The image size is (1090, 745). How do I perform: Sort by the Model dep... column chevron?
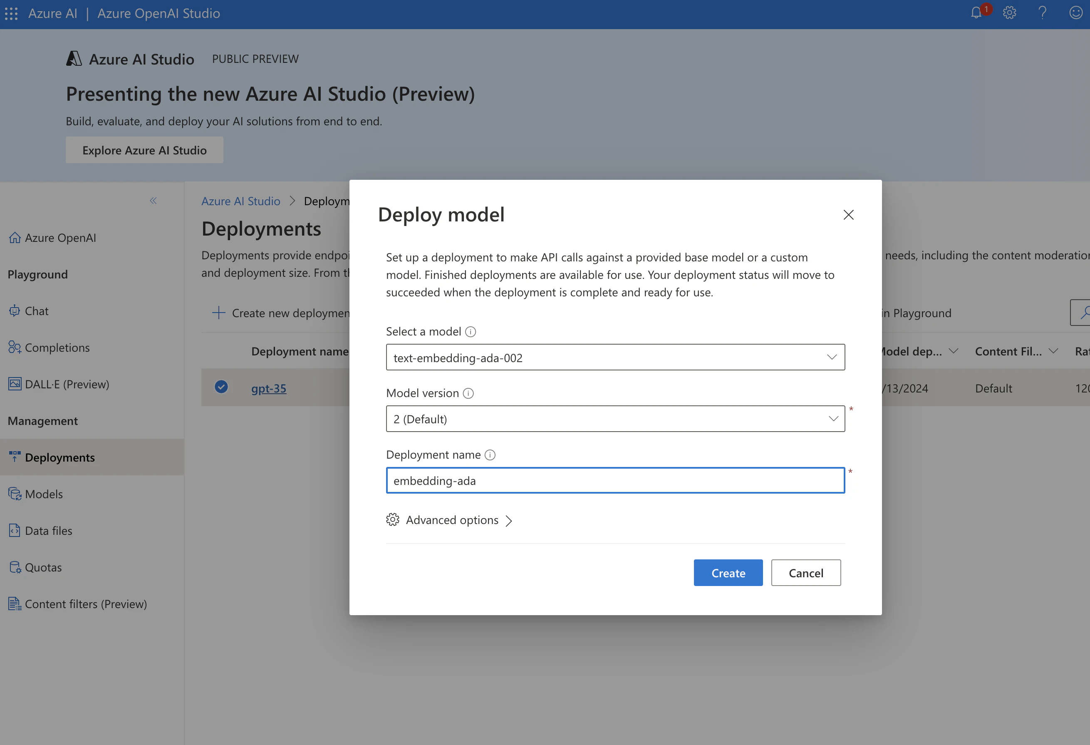(x=953, y=351)
